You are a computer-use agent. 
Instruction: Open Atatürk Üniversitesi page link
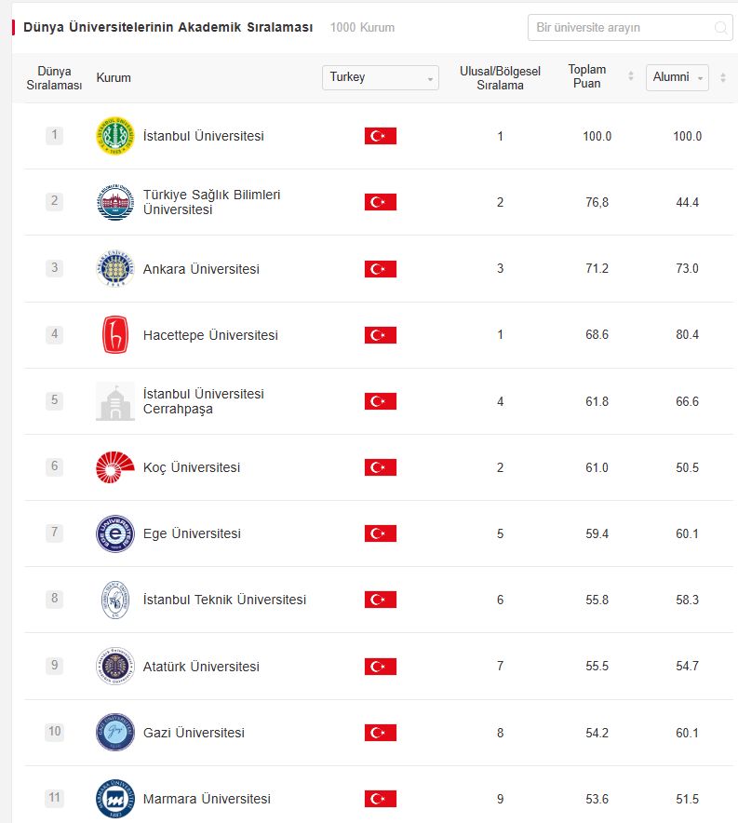point(201,667)
